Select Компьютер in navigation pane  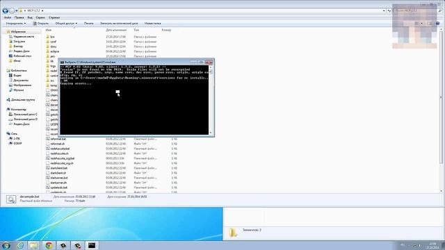tap(19, 110)
